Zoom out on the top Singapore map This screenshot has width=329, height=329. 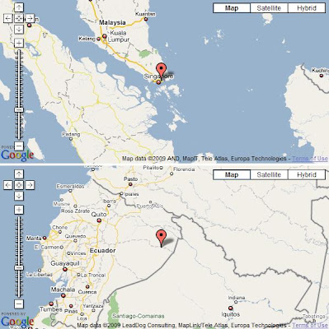tap(19, 146)
